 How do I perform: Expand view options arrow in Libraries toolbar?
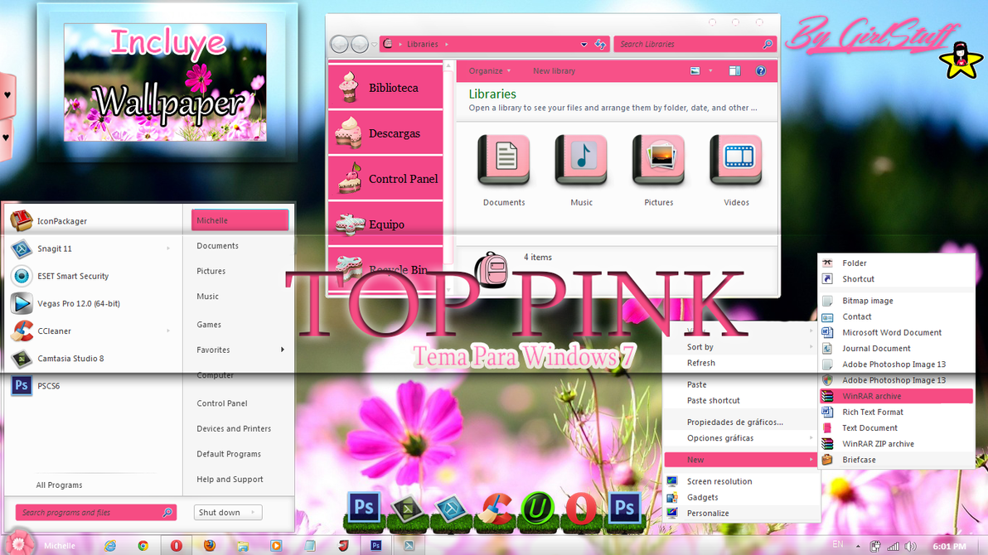710,70
